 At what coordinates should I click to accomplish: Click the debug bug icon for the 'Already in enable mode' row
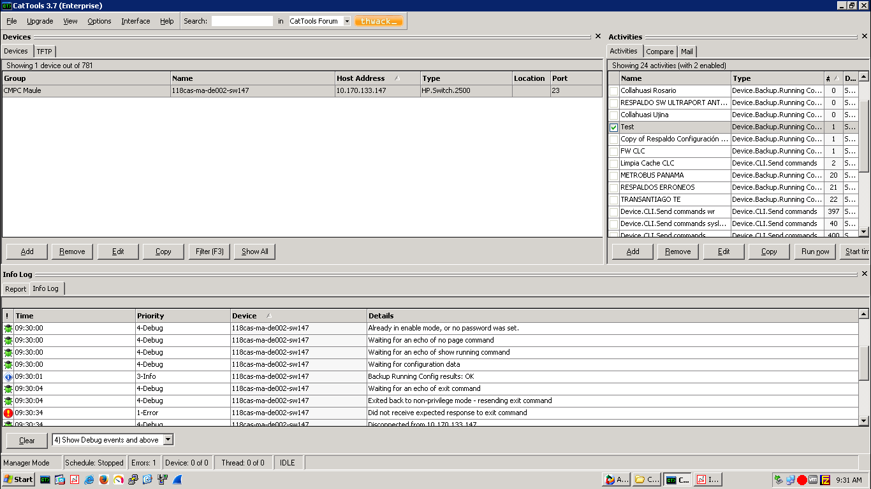pyautogui.click(x=8, y=328)
